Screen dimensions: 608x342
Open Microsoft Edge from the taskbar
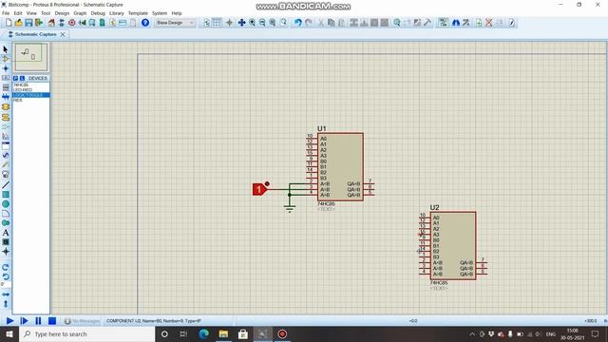pos(203,333)
